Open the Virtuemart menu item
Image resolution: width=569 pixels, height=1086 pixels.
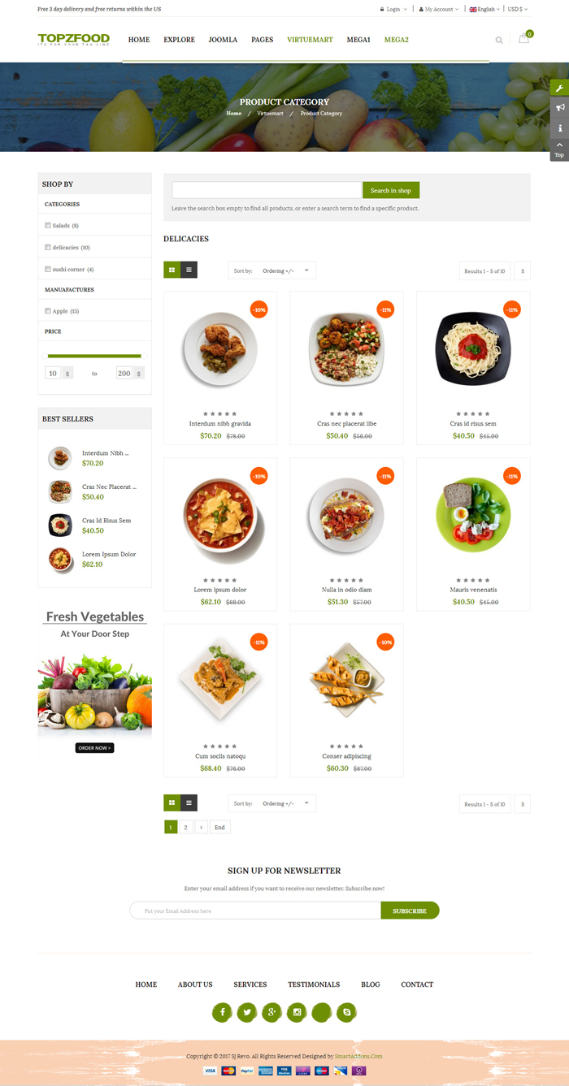coord(310,39)
